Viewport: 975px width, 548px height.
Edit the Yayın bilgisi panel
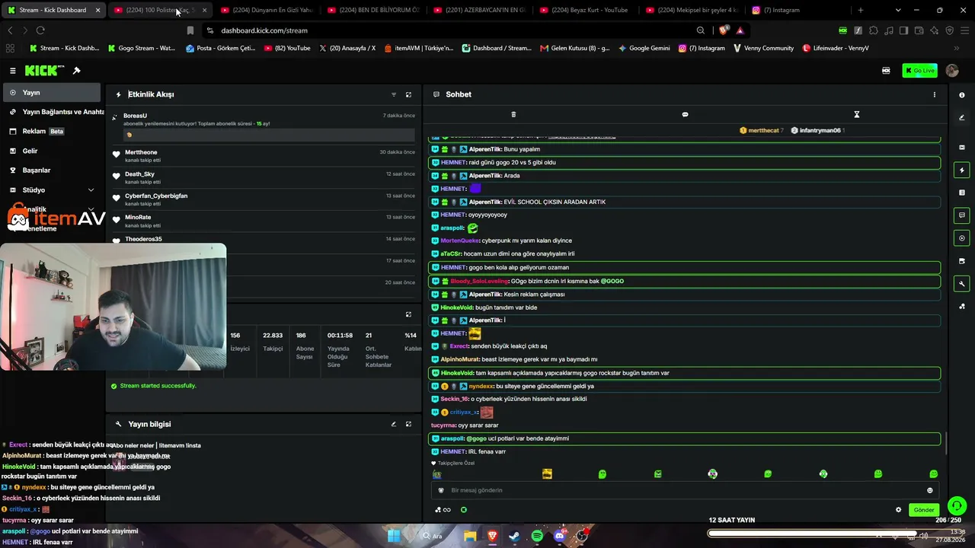pyautogui.click(x=394, y=424)
